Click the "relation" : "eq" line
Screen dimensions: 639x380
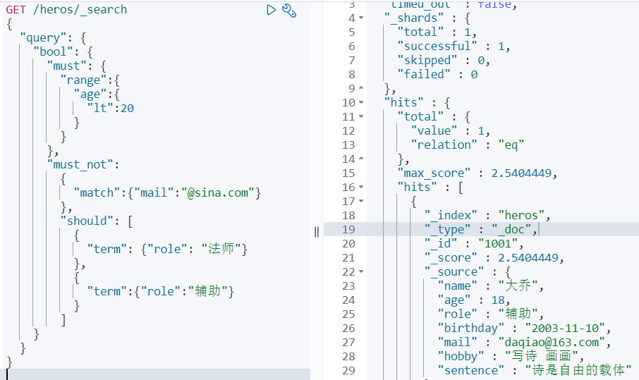[468, 145]
